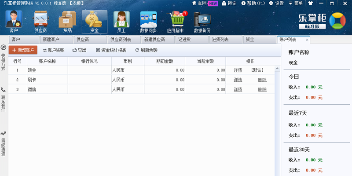Sort by the 期初金额 column header

165,61
